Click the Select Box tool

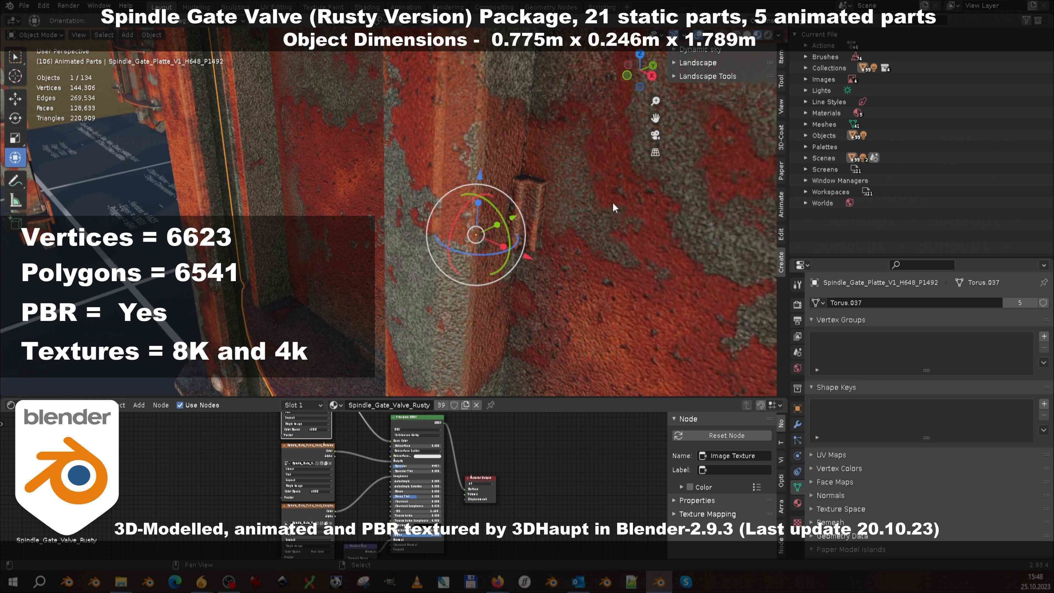click(x=15, y=57)
